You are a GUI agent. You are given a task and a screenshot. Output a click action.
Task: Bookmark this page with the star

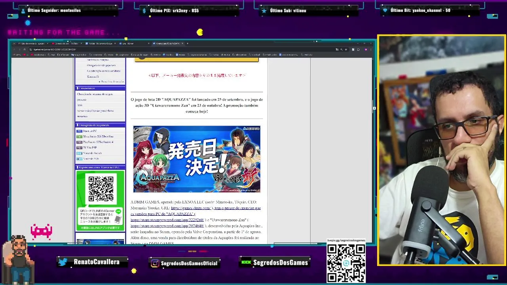tap(346, 49)
